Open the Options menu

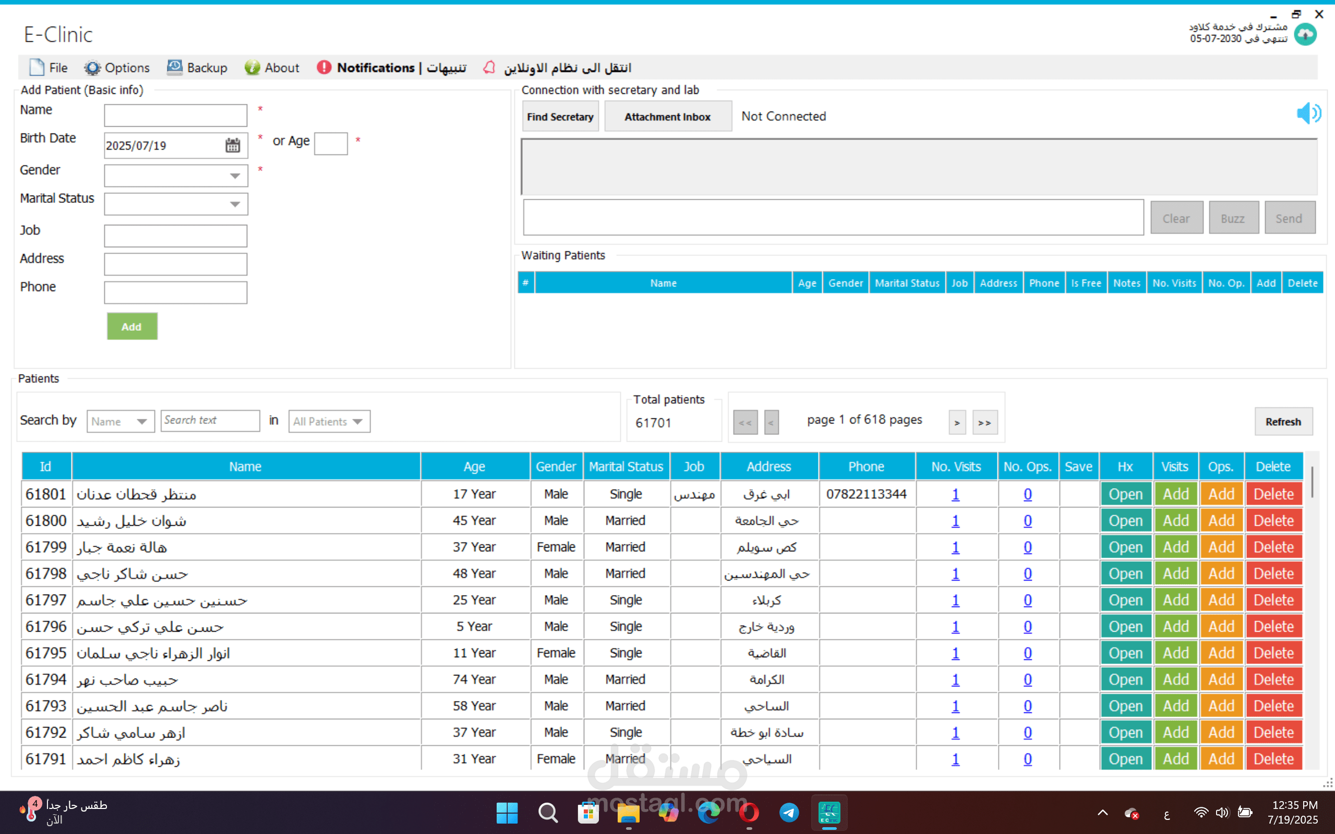coord(117,67)
